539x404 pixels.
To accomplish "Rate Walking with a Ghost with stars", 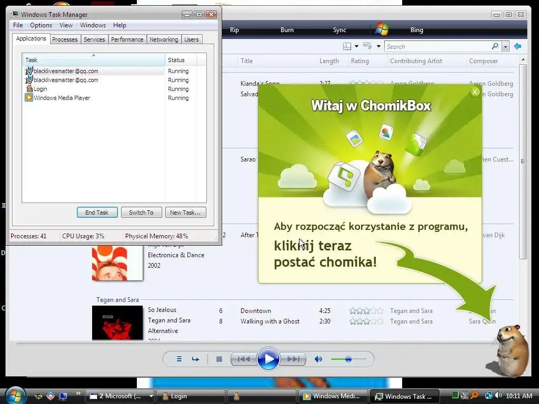I will (366, 321).
